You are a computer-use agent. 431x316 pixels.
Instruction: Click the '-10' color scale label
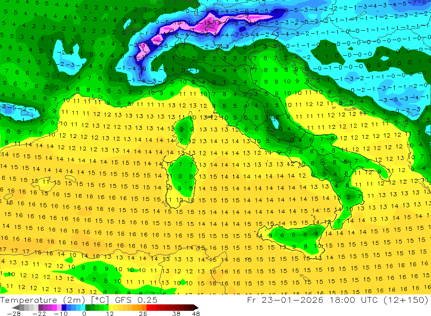60,314
